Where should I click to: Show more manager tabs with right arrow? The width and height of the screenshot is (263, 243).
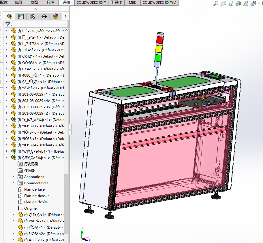click(x=66, y=16)
